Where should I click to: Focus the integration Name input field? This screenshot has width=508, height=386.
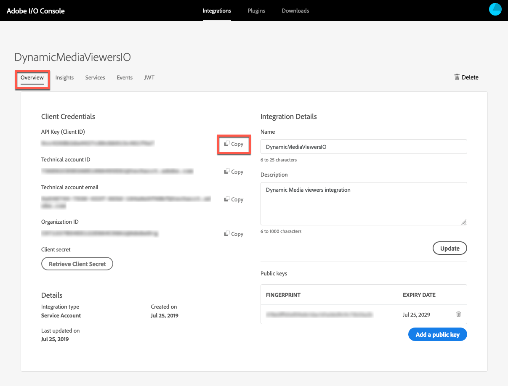(364, 147)
